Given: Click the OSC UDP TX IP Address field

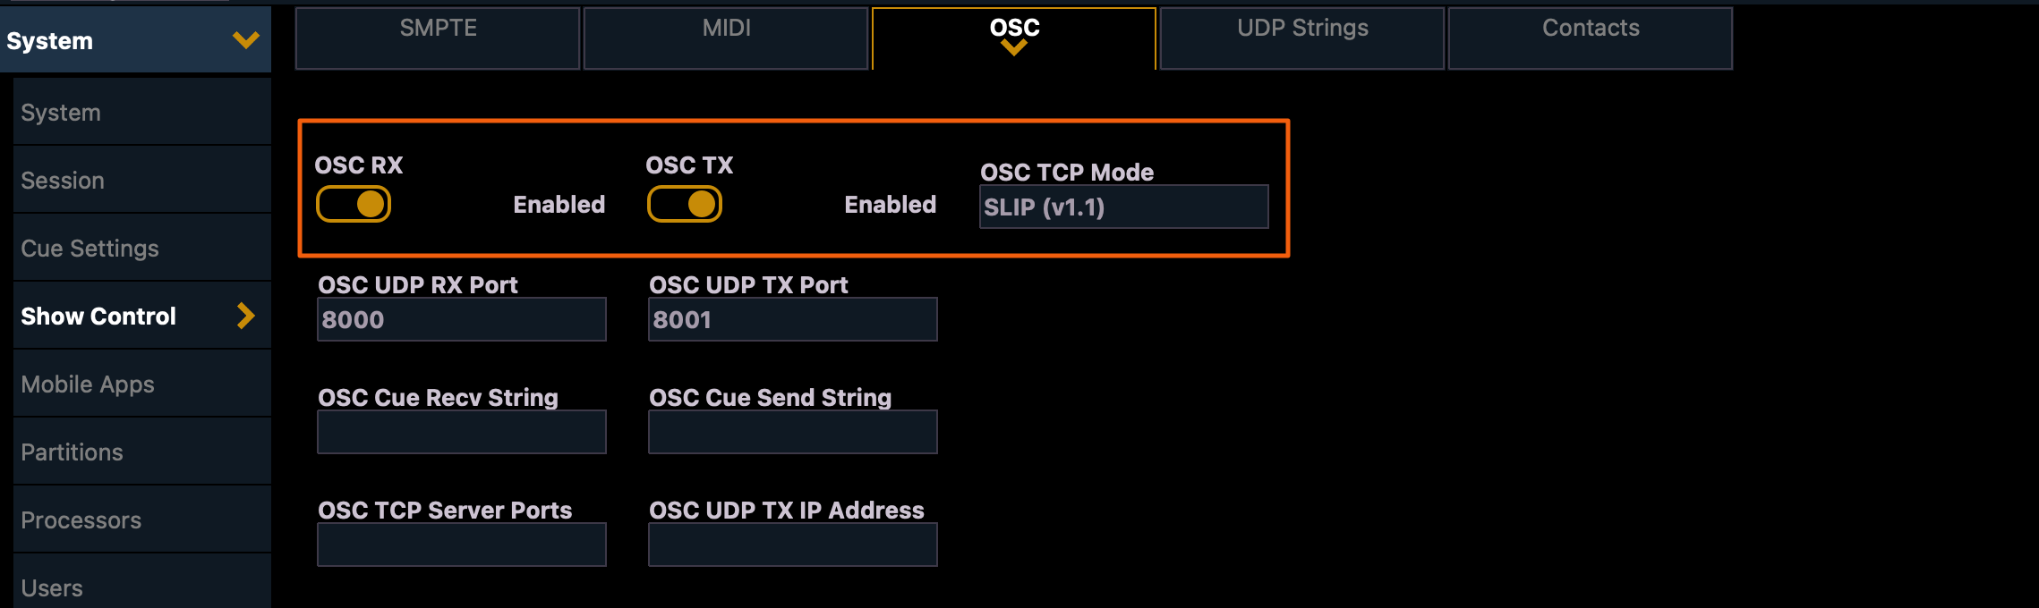Looking at the screenshot, I should click(x=793, y=545).
